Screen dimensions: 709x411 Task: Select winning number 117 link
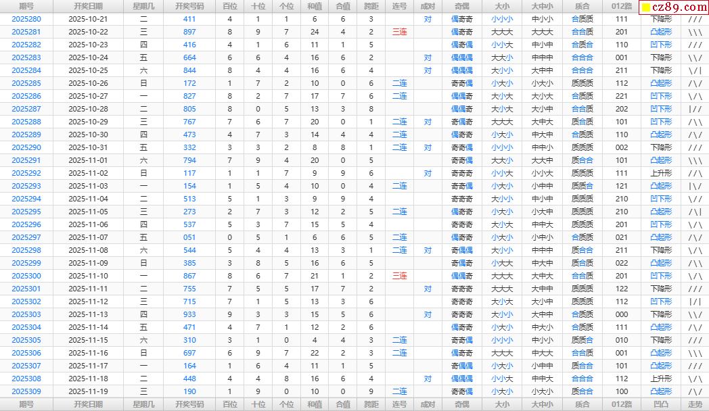[189, 173]
